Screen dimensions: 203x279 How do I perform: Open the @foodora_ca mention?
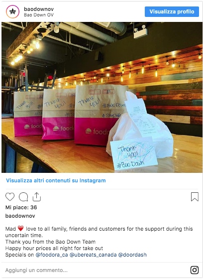[52, 255]
